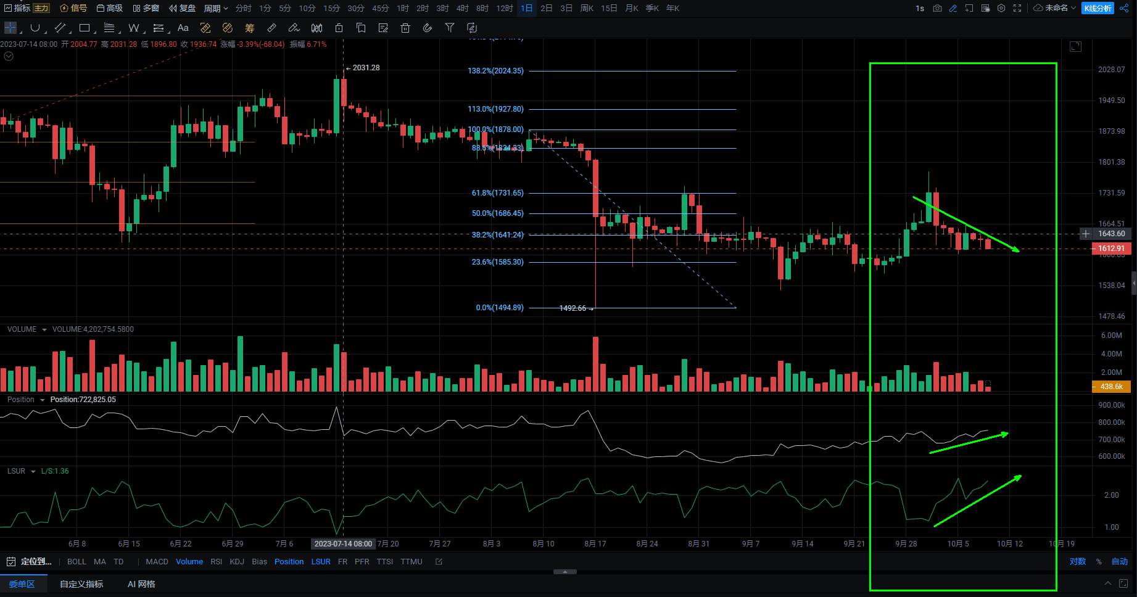
Task: Toggle the 弹 popup notification icon
Action: (x=985, y=8)
